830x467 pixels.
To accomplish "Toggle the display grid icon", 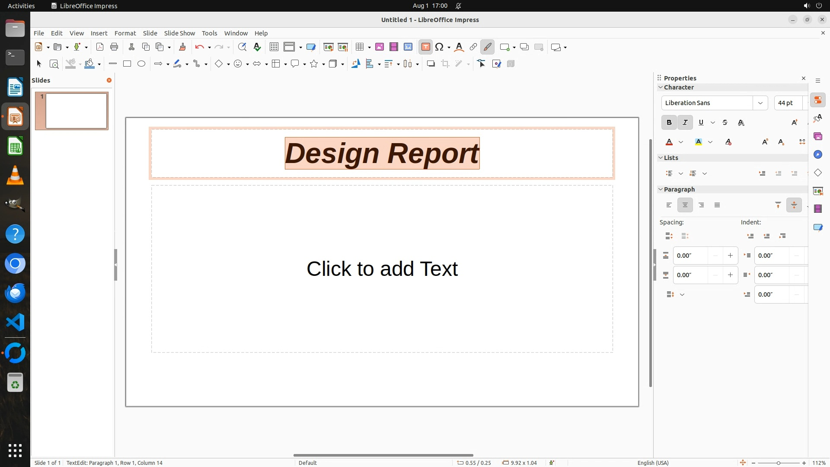I will 274,47.
